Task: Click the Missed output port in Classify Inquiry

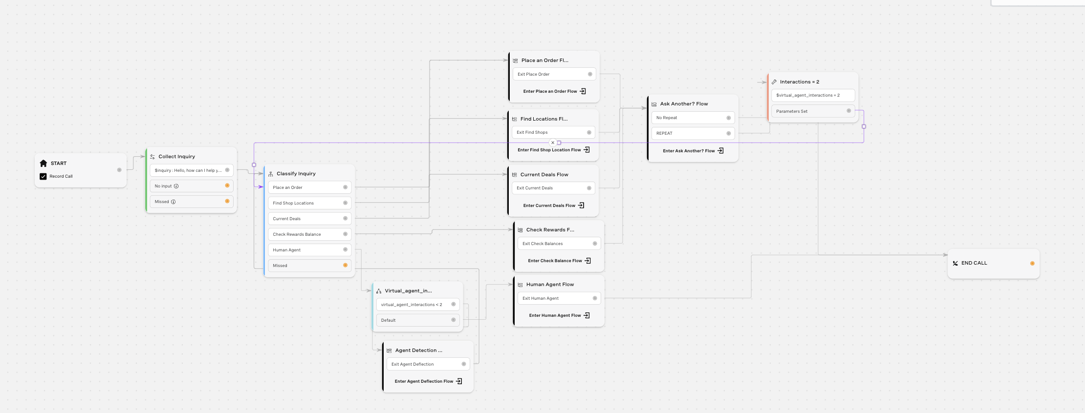Action: (345, 265)
